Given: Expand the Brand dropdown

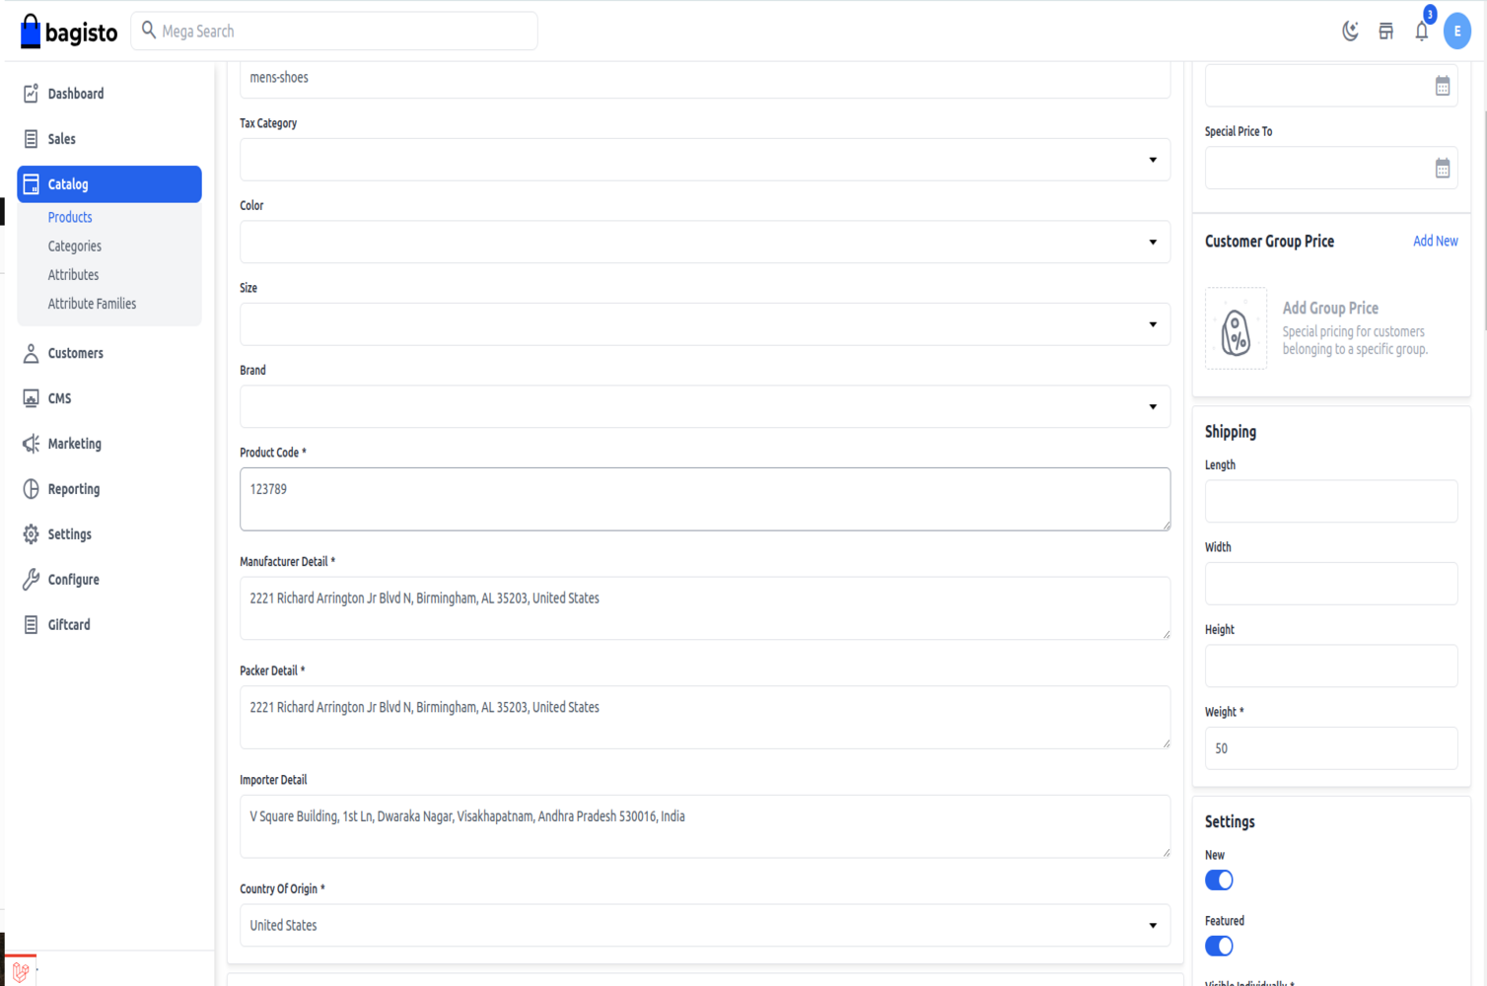Looking at the screenshot, I should [x=704, y=407].
